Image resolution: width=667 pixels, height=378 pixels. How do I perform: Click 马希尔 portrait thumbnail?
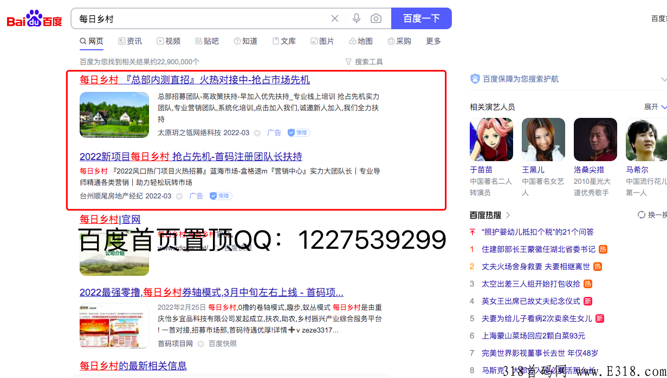pyautogui.click(x=646, y=140)
